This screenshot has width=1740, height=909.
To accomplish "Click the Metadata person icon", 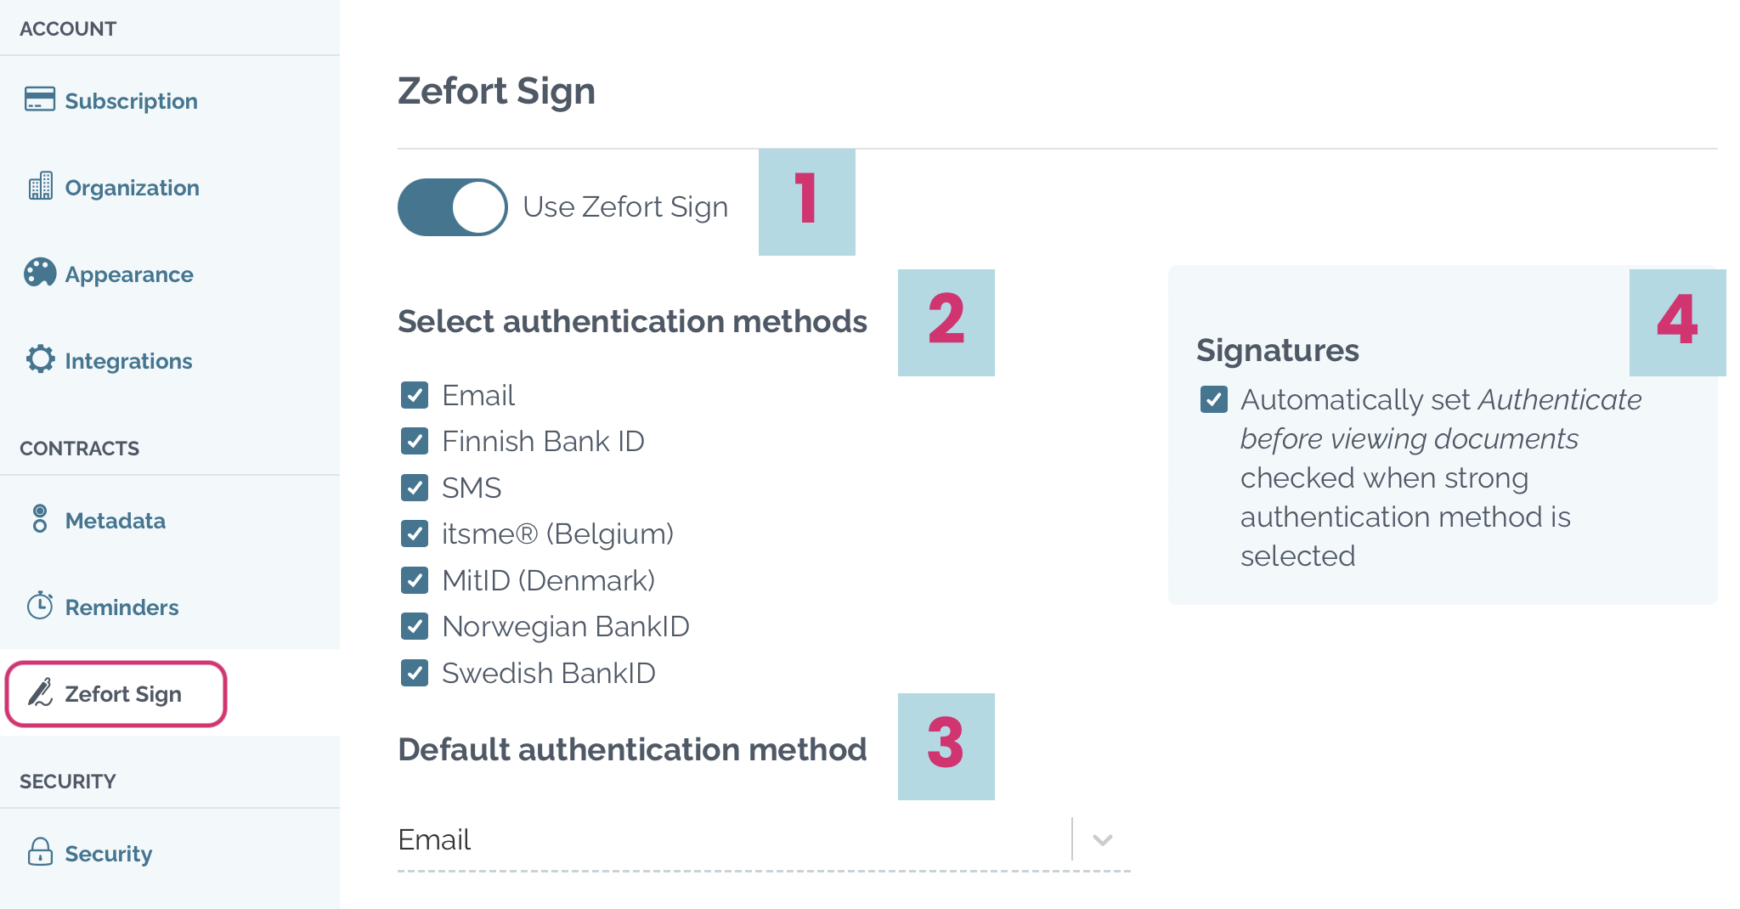I will click(x=41, y=519).
